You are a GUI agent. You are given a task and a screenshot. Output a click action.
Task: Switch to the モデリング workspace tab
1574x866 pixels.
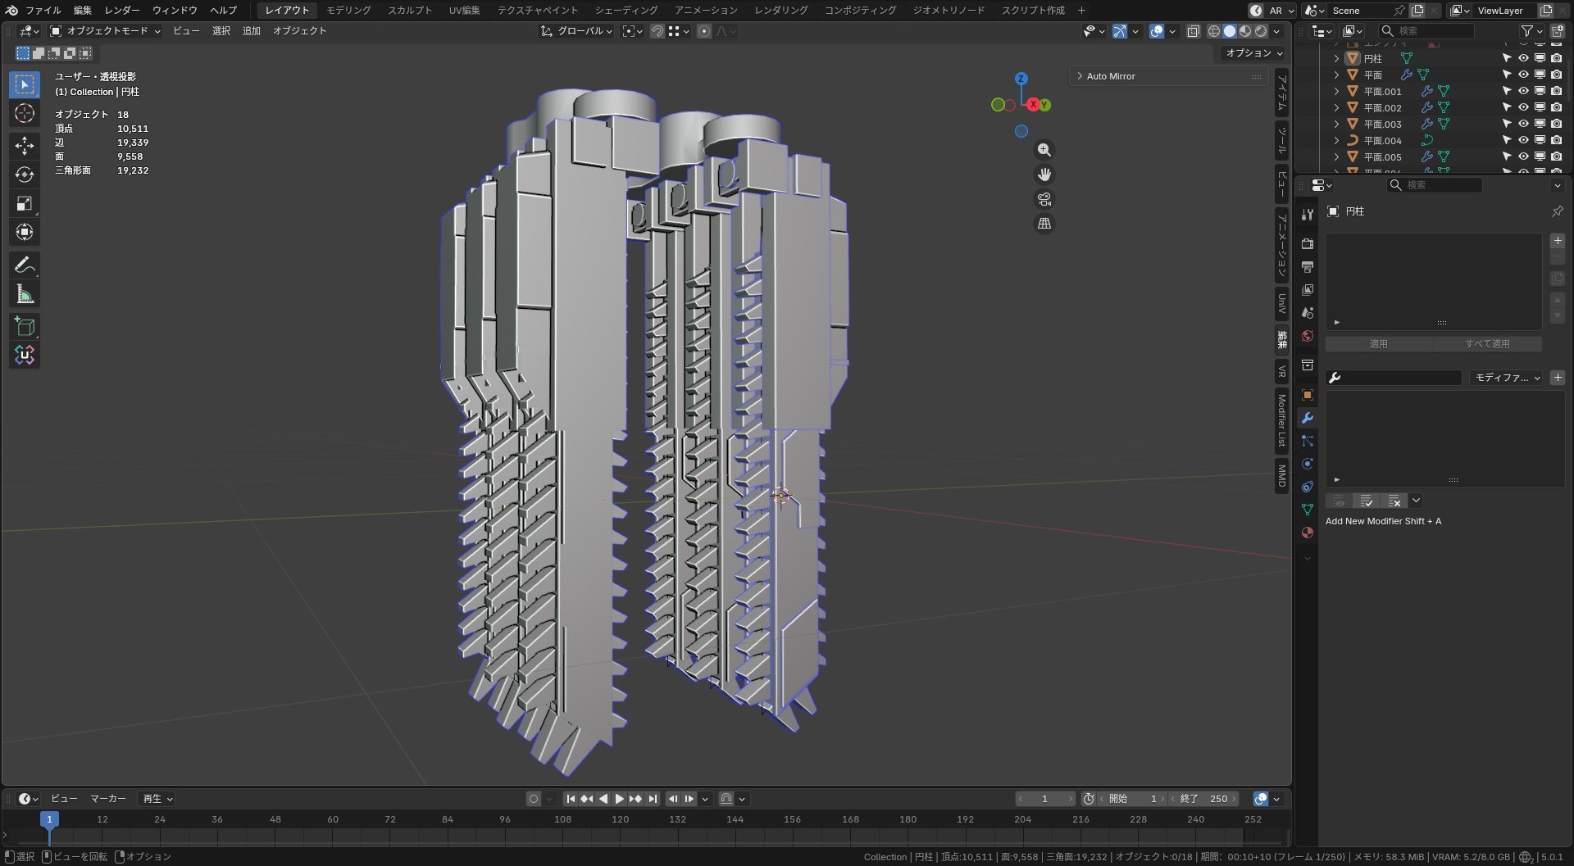(348, 10)
